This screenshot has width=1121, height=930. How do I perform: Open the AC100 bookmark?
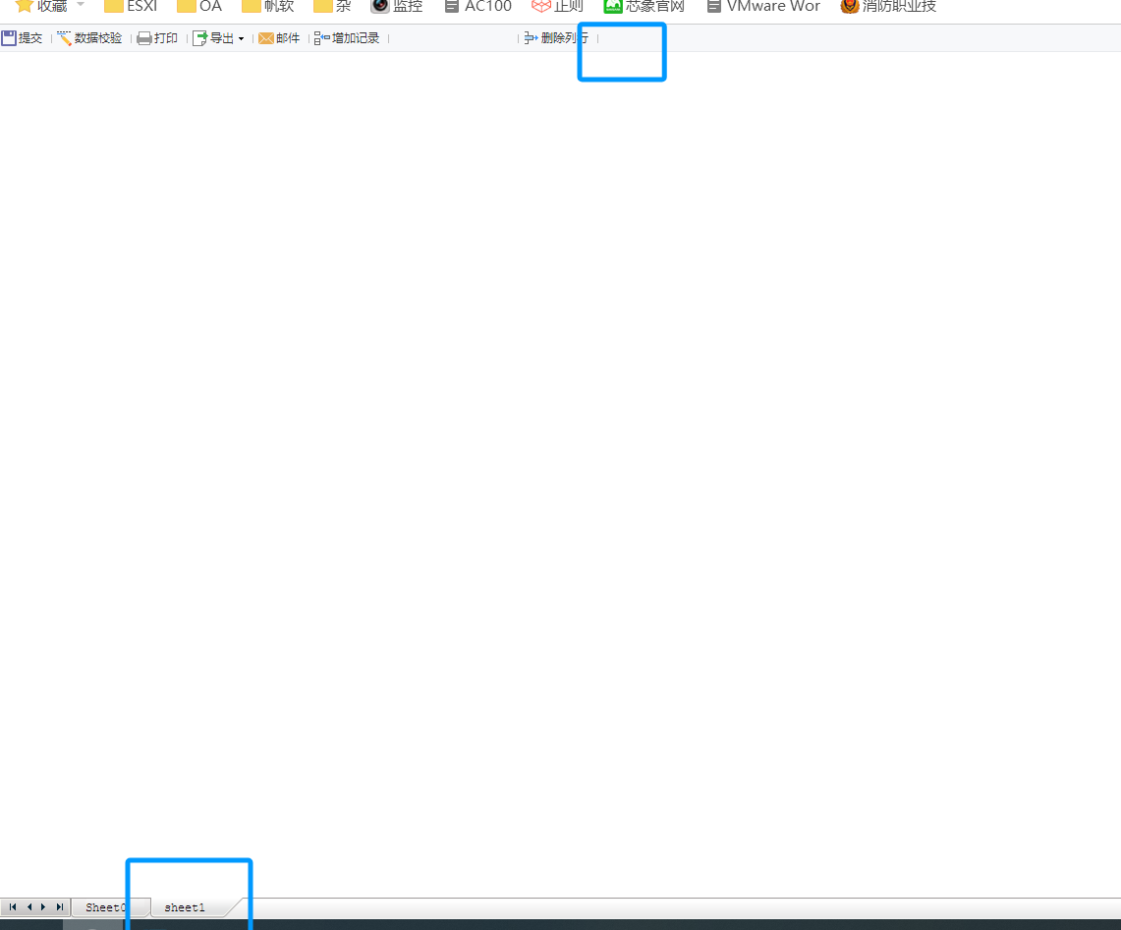478,7
